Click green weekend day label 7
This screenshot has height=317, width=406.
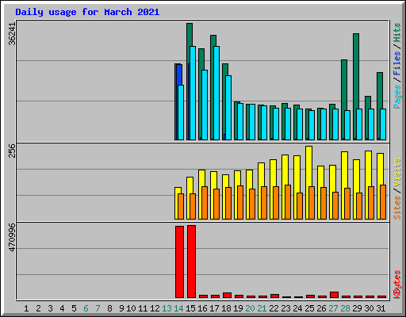[x=98, y=308]
